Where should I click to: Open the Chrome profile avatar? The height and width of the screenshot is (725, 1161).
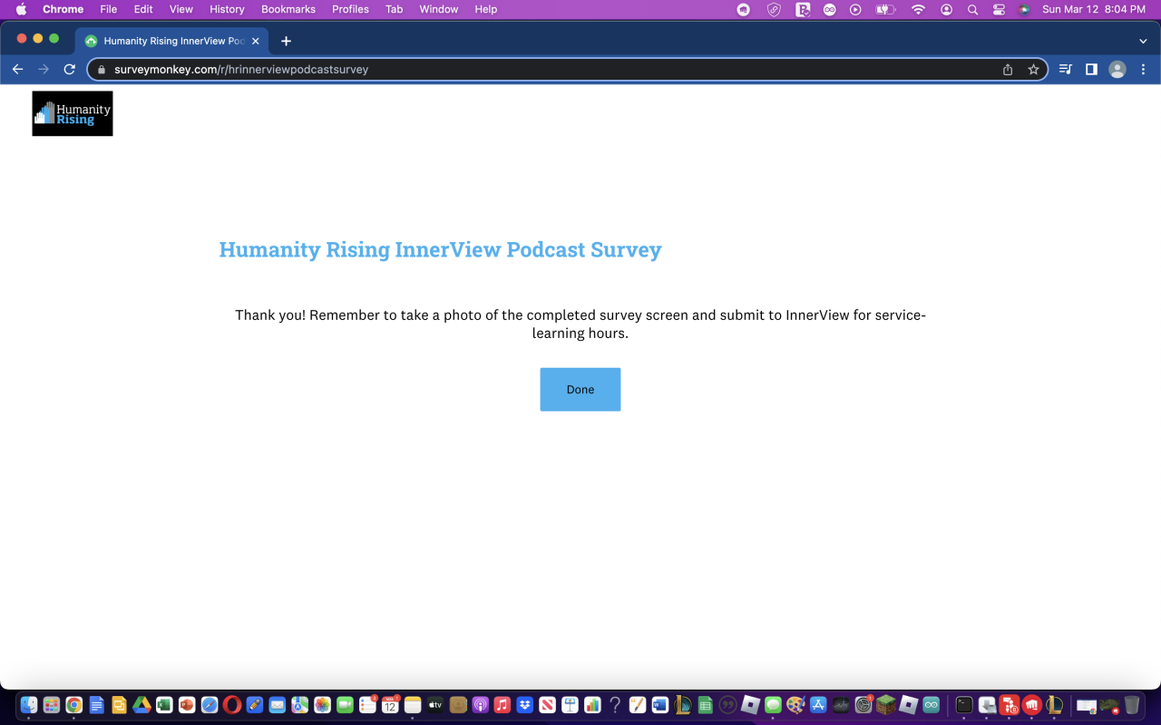point(1117,70)
